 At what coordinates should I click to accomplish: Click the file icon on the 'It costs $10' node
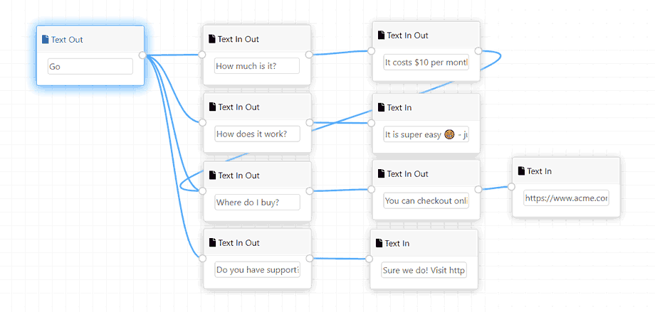pyautogui.click(x=382, y=36)
